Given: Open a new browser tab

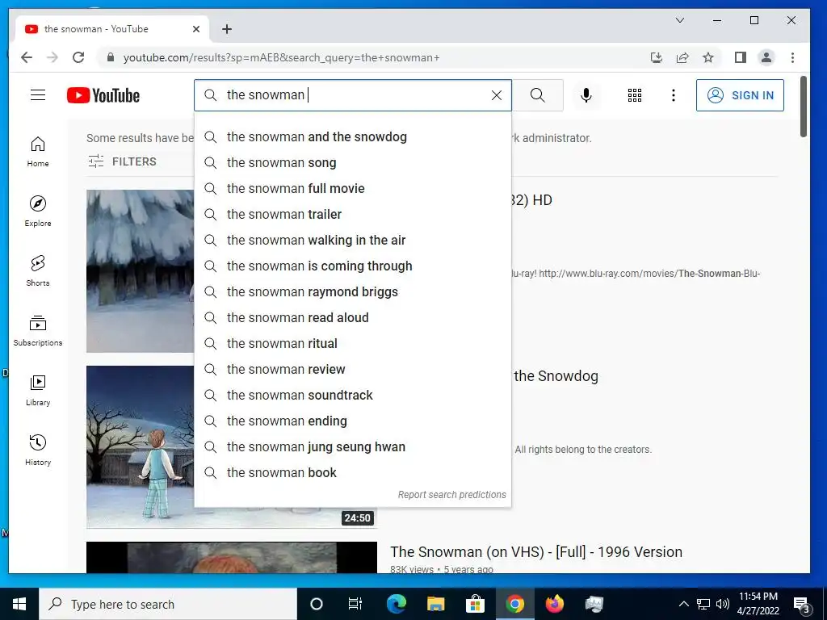Looking at the screenshot, I should pyautogui.click(x=227, y=29).
